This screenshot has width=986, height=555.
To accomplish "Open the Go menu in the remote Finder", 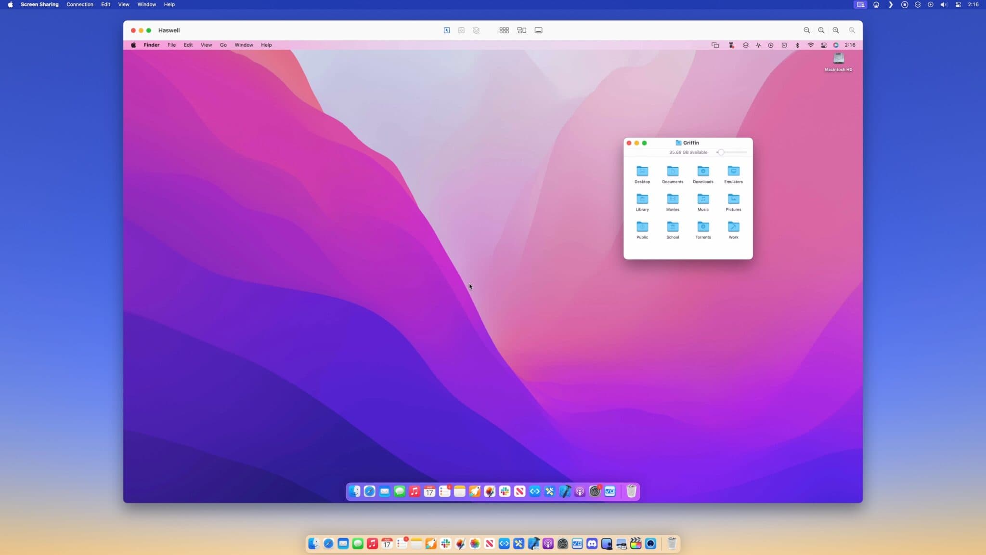I will pyautogui.click(x=223, y=45).
